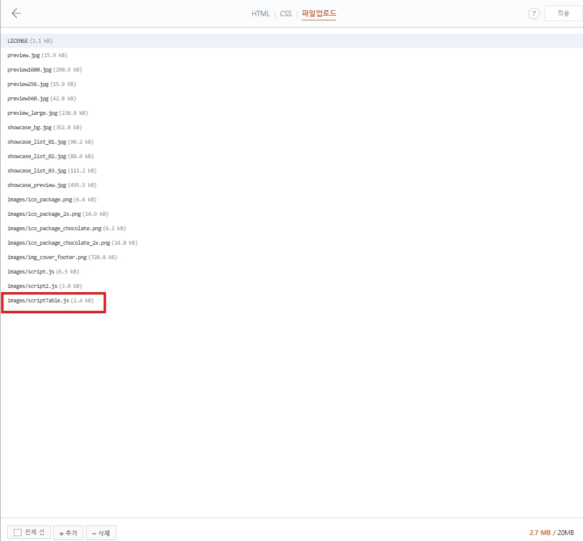This screenshot has height=541, width=583.
Task: Open help via the question mark icon
Action: [534, 14]
